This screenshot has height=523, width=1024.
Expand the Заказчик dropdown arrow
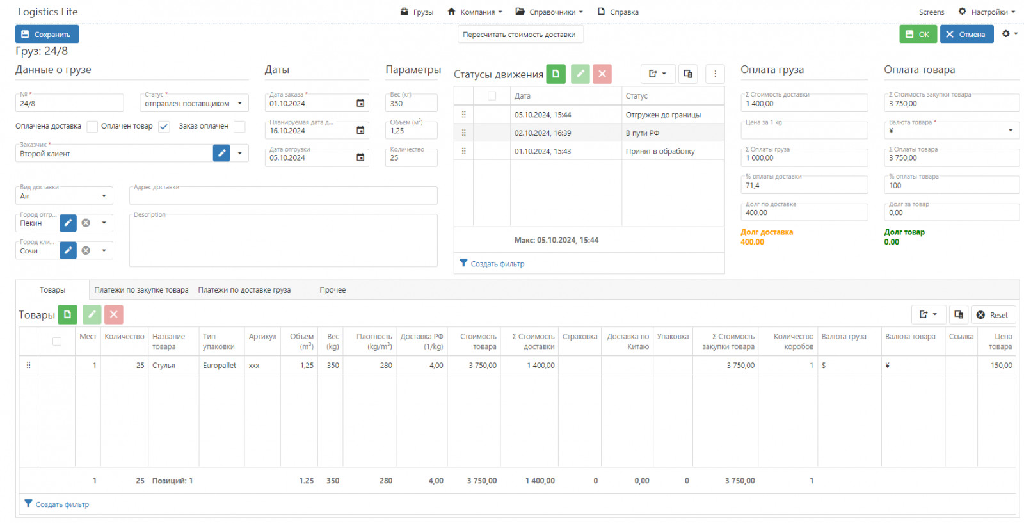coord(240,153)
